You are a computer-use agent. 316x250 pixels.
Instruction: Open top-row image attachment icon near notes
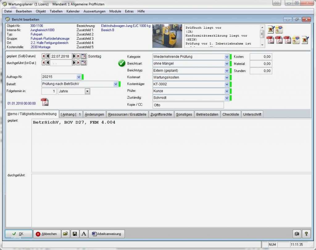pyautogui.click(x=279, y=30)
